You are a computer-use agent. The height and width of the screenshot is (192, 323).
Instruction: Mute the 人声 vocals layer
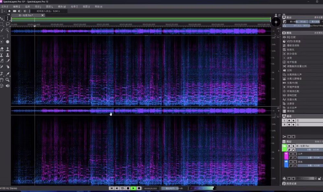291,154
